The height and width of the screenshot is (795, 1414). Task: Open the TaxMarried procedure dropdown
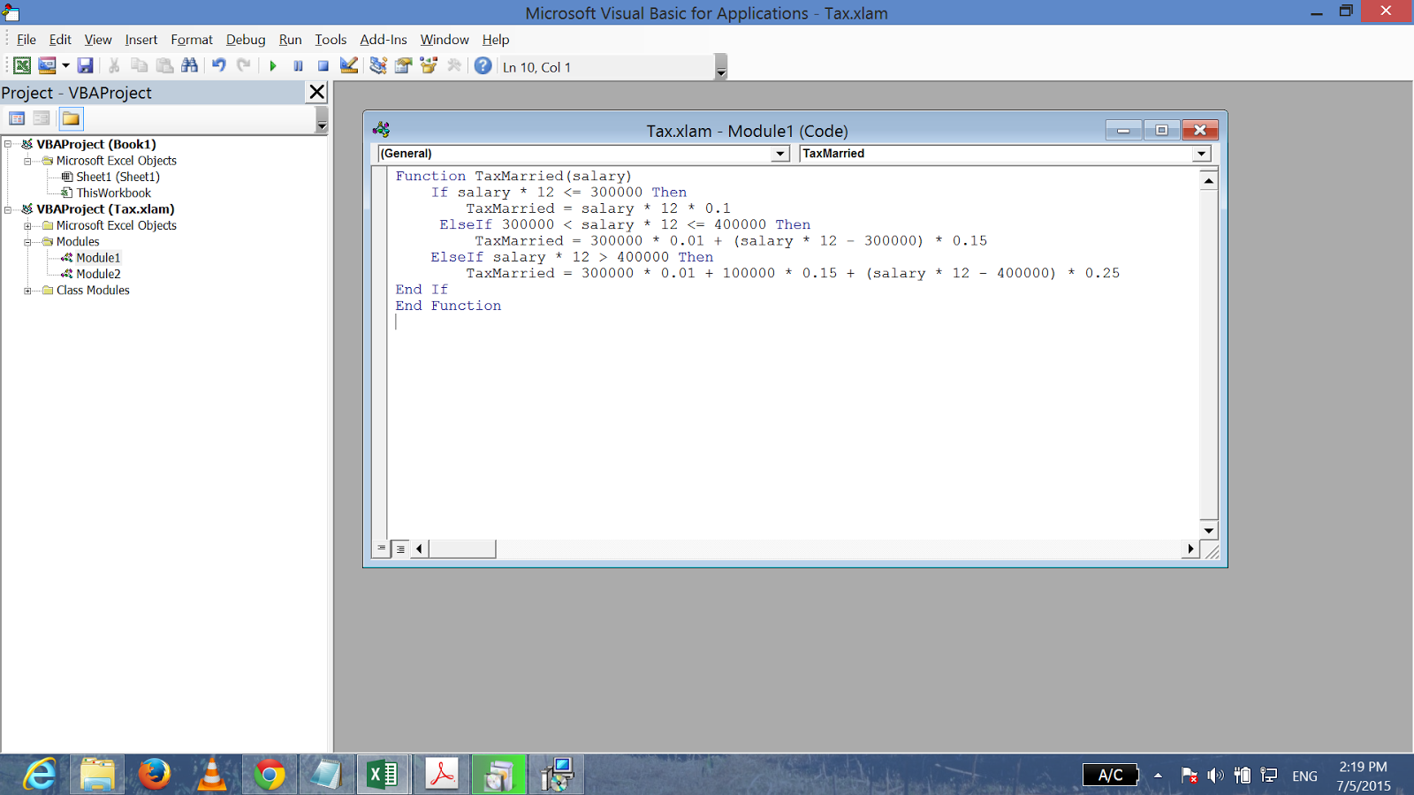point(1201,154)
